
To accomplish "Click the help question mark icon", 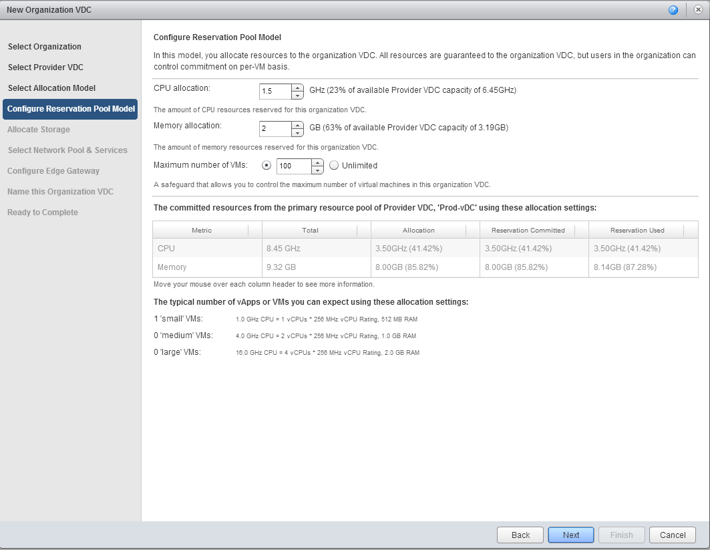I will 673,10.
